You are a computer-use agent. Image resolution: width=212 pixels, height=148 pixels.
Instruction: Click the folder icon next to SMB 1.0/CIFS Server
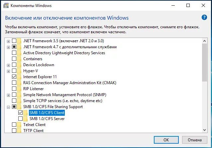(25, 119)
